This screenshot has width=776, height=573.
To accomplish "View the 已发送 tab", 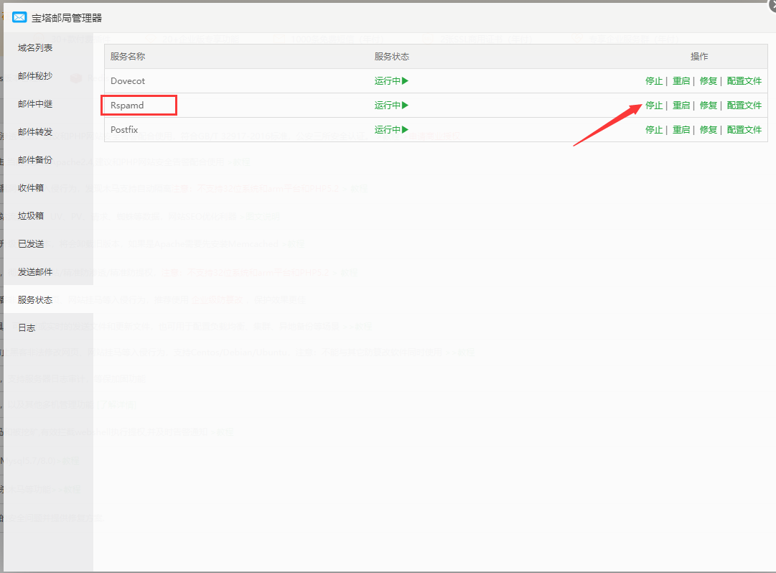I will pyautogui.click(x=31, y=244).
